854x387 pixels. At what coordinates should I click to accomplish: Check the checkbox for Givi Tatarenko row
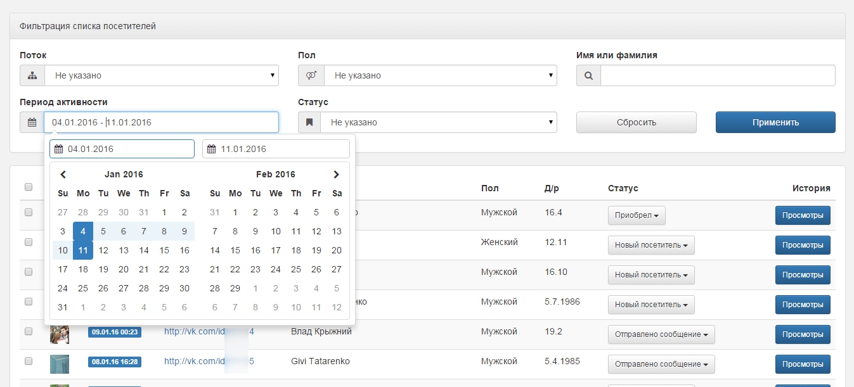pyautogui.click(x=29, y=361)
